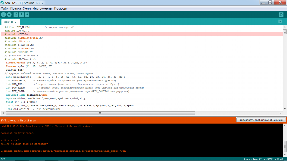
Task: Open the Правка menu
Action: click(16, 8)
